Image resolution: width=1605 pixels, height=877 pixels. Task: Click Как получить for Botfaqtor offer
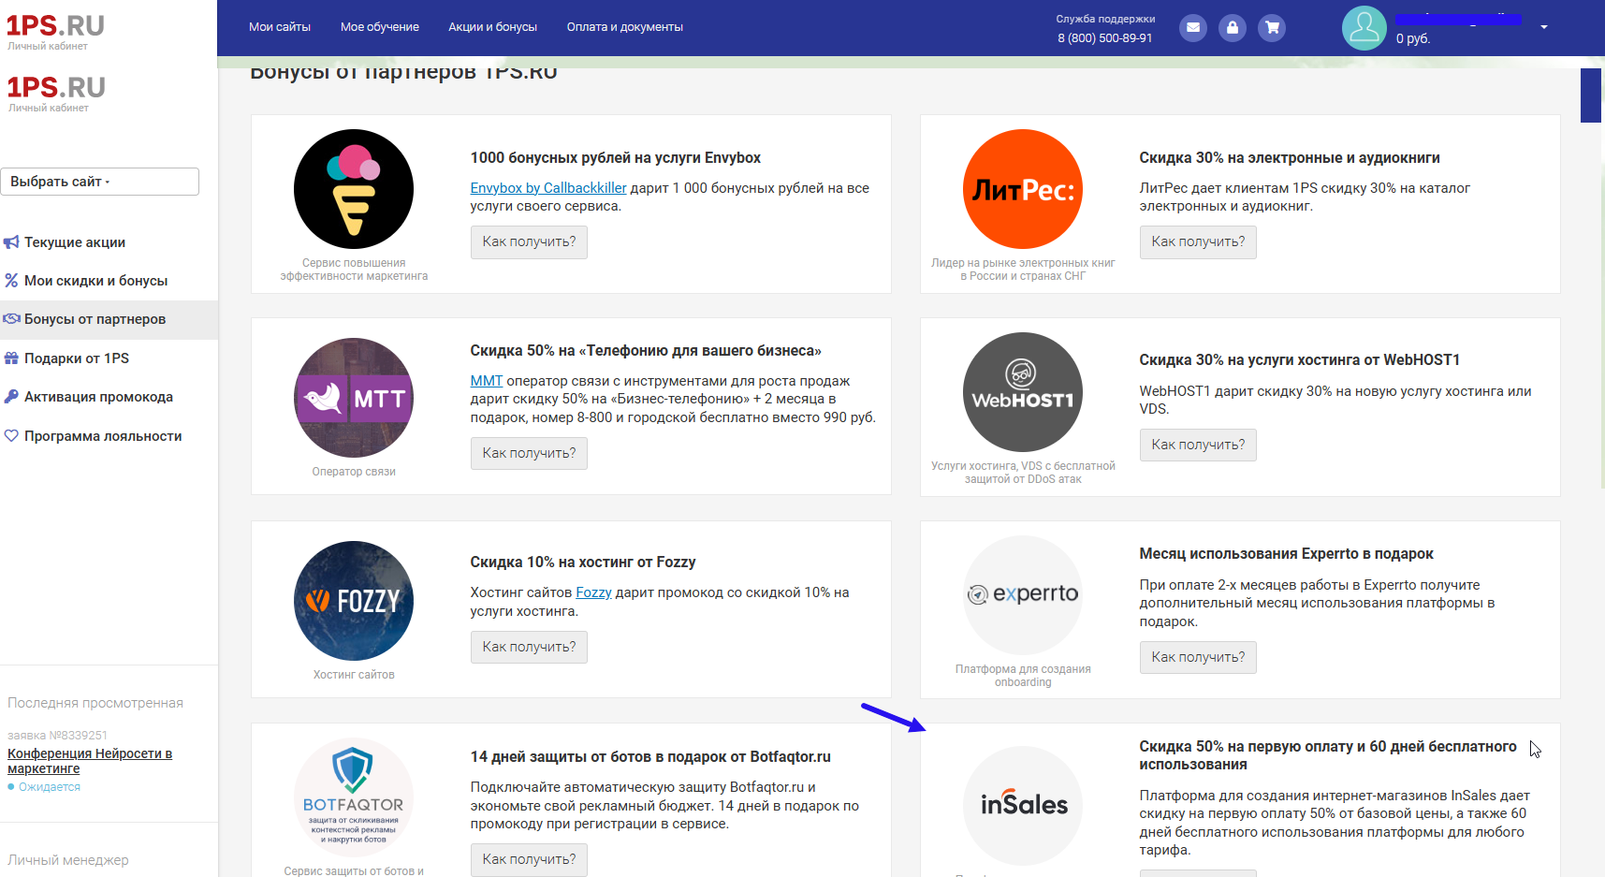pos(529,859)
